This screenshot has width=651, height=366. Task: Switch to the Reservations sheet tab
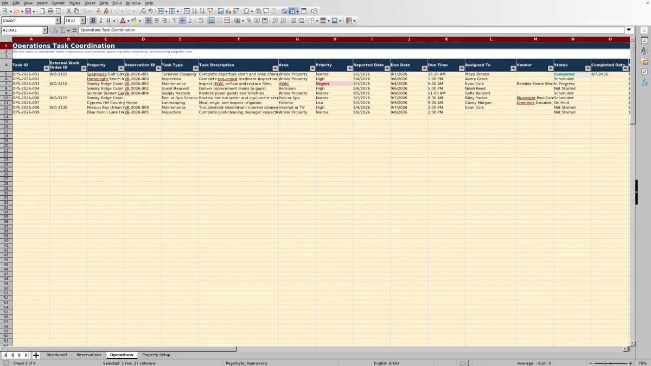point(88,355)
